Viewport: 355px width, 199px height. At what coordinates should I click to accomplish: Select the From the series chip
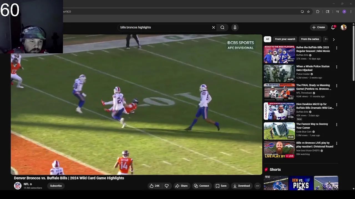[x=310, y=39]
